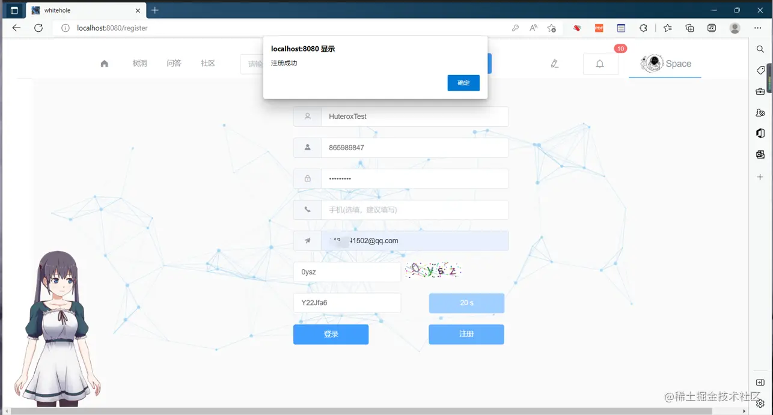Click the red 10 notification badge
Image resolution: width=773 pixels, height=415 pixels.
click(620, 49)
